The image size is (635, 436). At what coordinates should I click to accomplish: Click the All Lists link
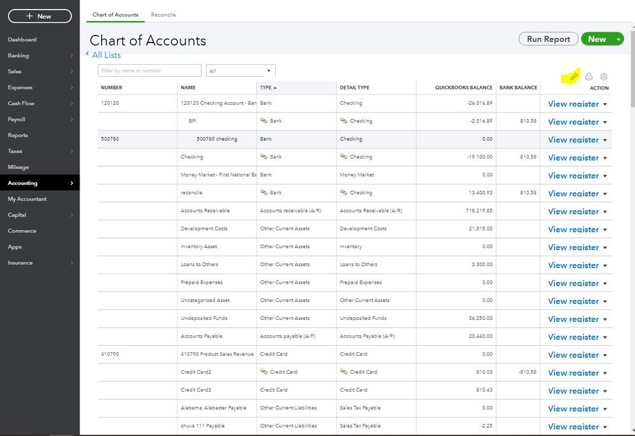tap(106, 55)
